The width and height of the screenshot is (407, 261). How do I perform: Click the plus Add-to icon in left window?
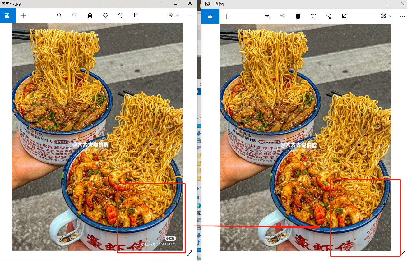click(x=23, y=16)
